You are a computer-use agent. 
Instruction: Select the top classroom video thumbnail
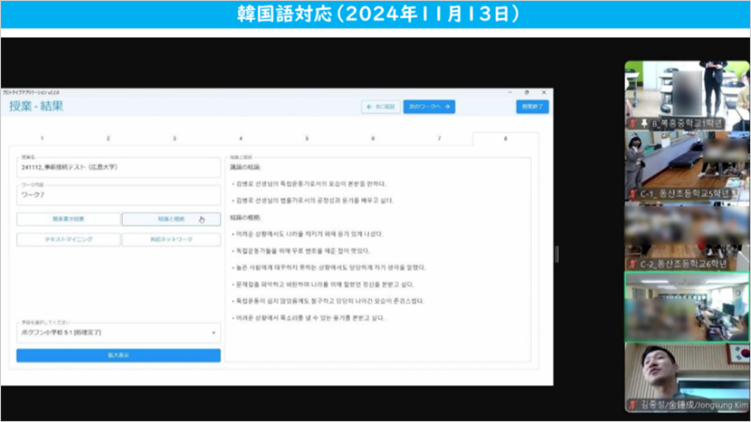(688, 95)
